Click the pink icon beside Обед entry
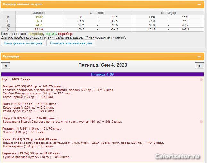The height and width of the screenshot is (163, 207). click(x=201, y=122)
